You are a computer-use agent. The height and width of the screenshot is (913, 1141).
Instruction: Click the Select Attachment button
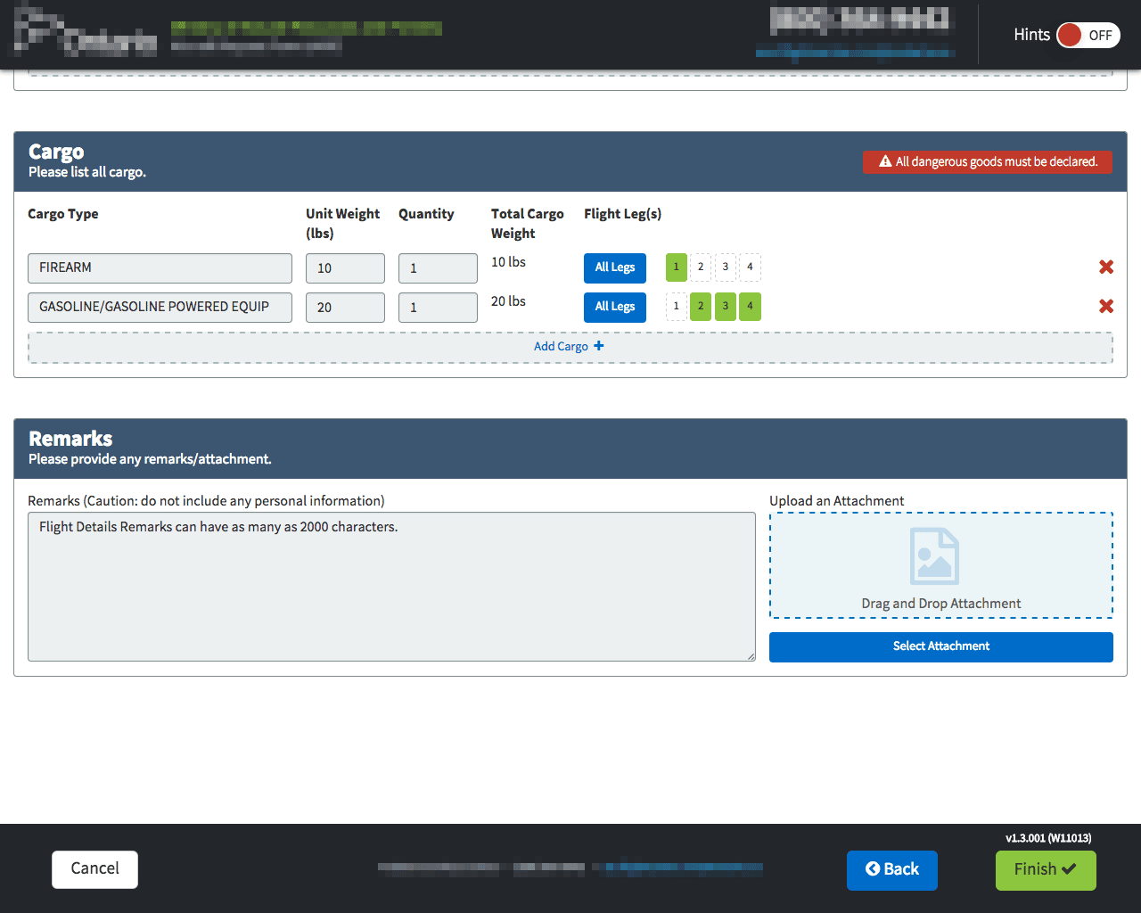pos(940,647)
